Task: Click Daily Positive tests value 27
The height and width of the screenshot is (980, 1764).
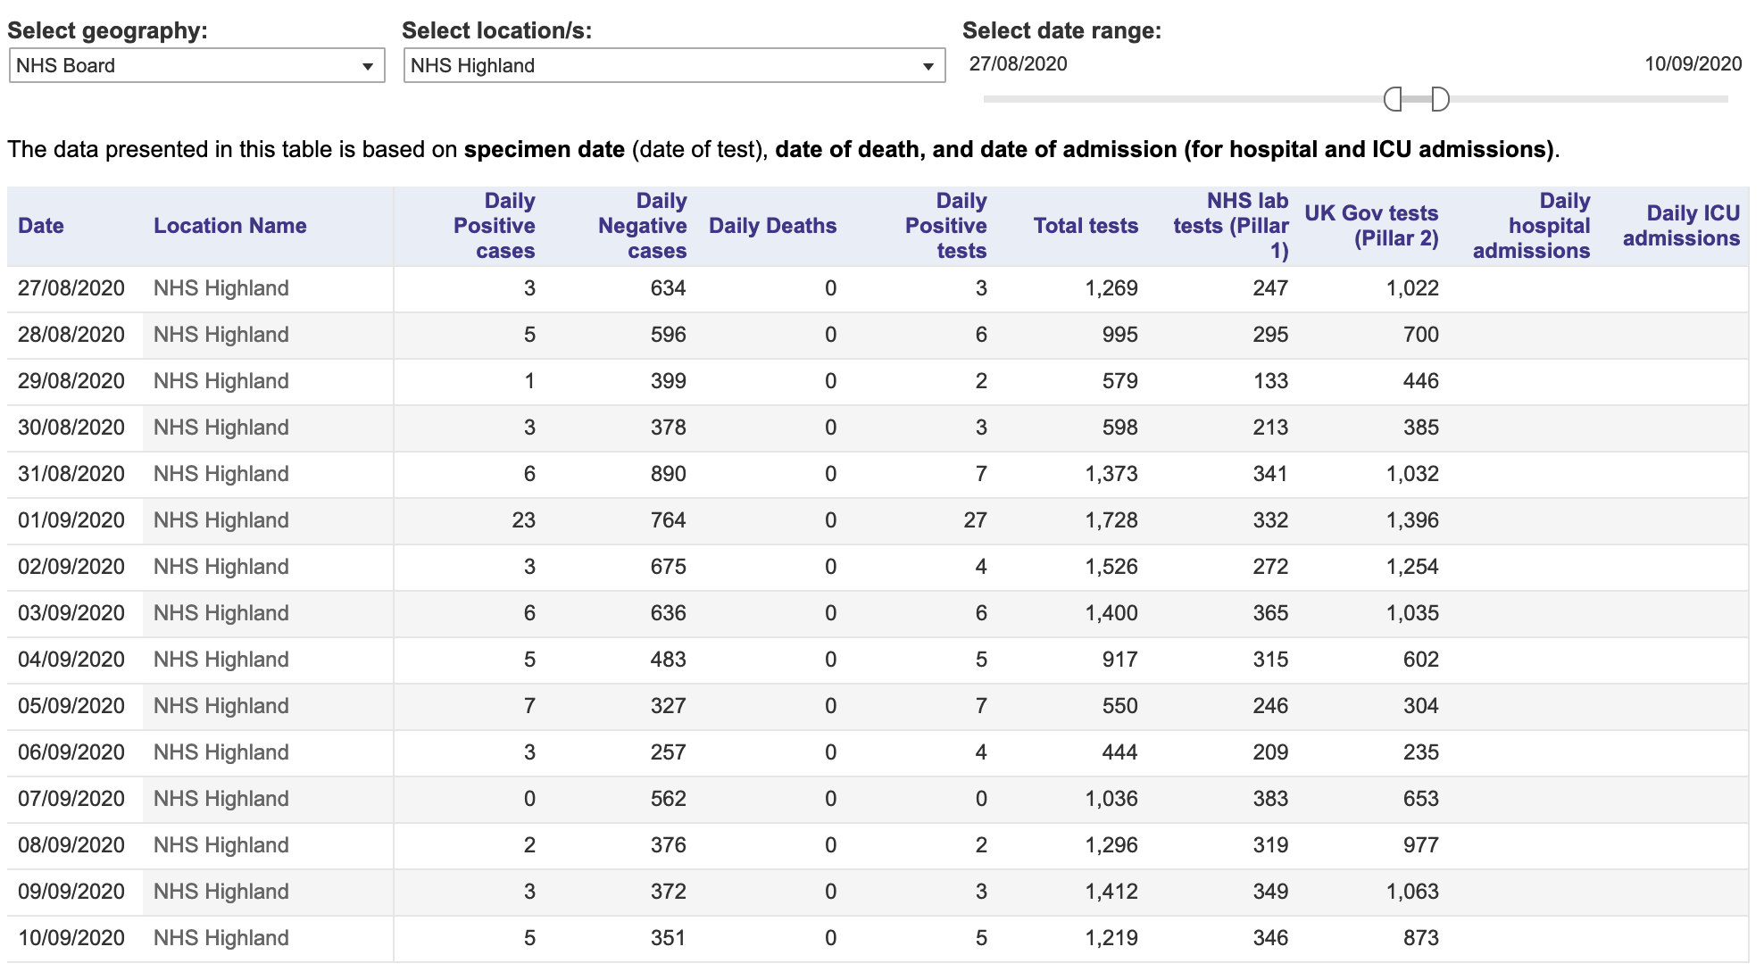Action: click(976, 520)
